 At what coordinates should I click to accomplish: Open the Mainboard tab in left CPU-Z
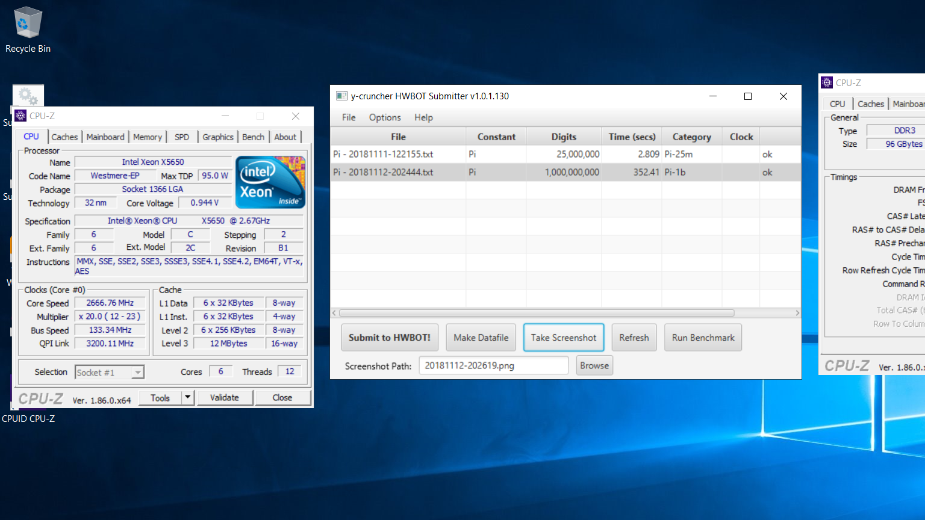105,137
